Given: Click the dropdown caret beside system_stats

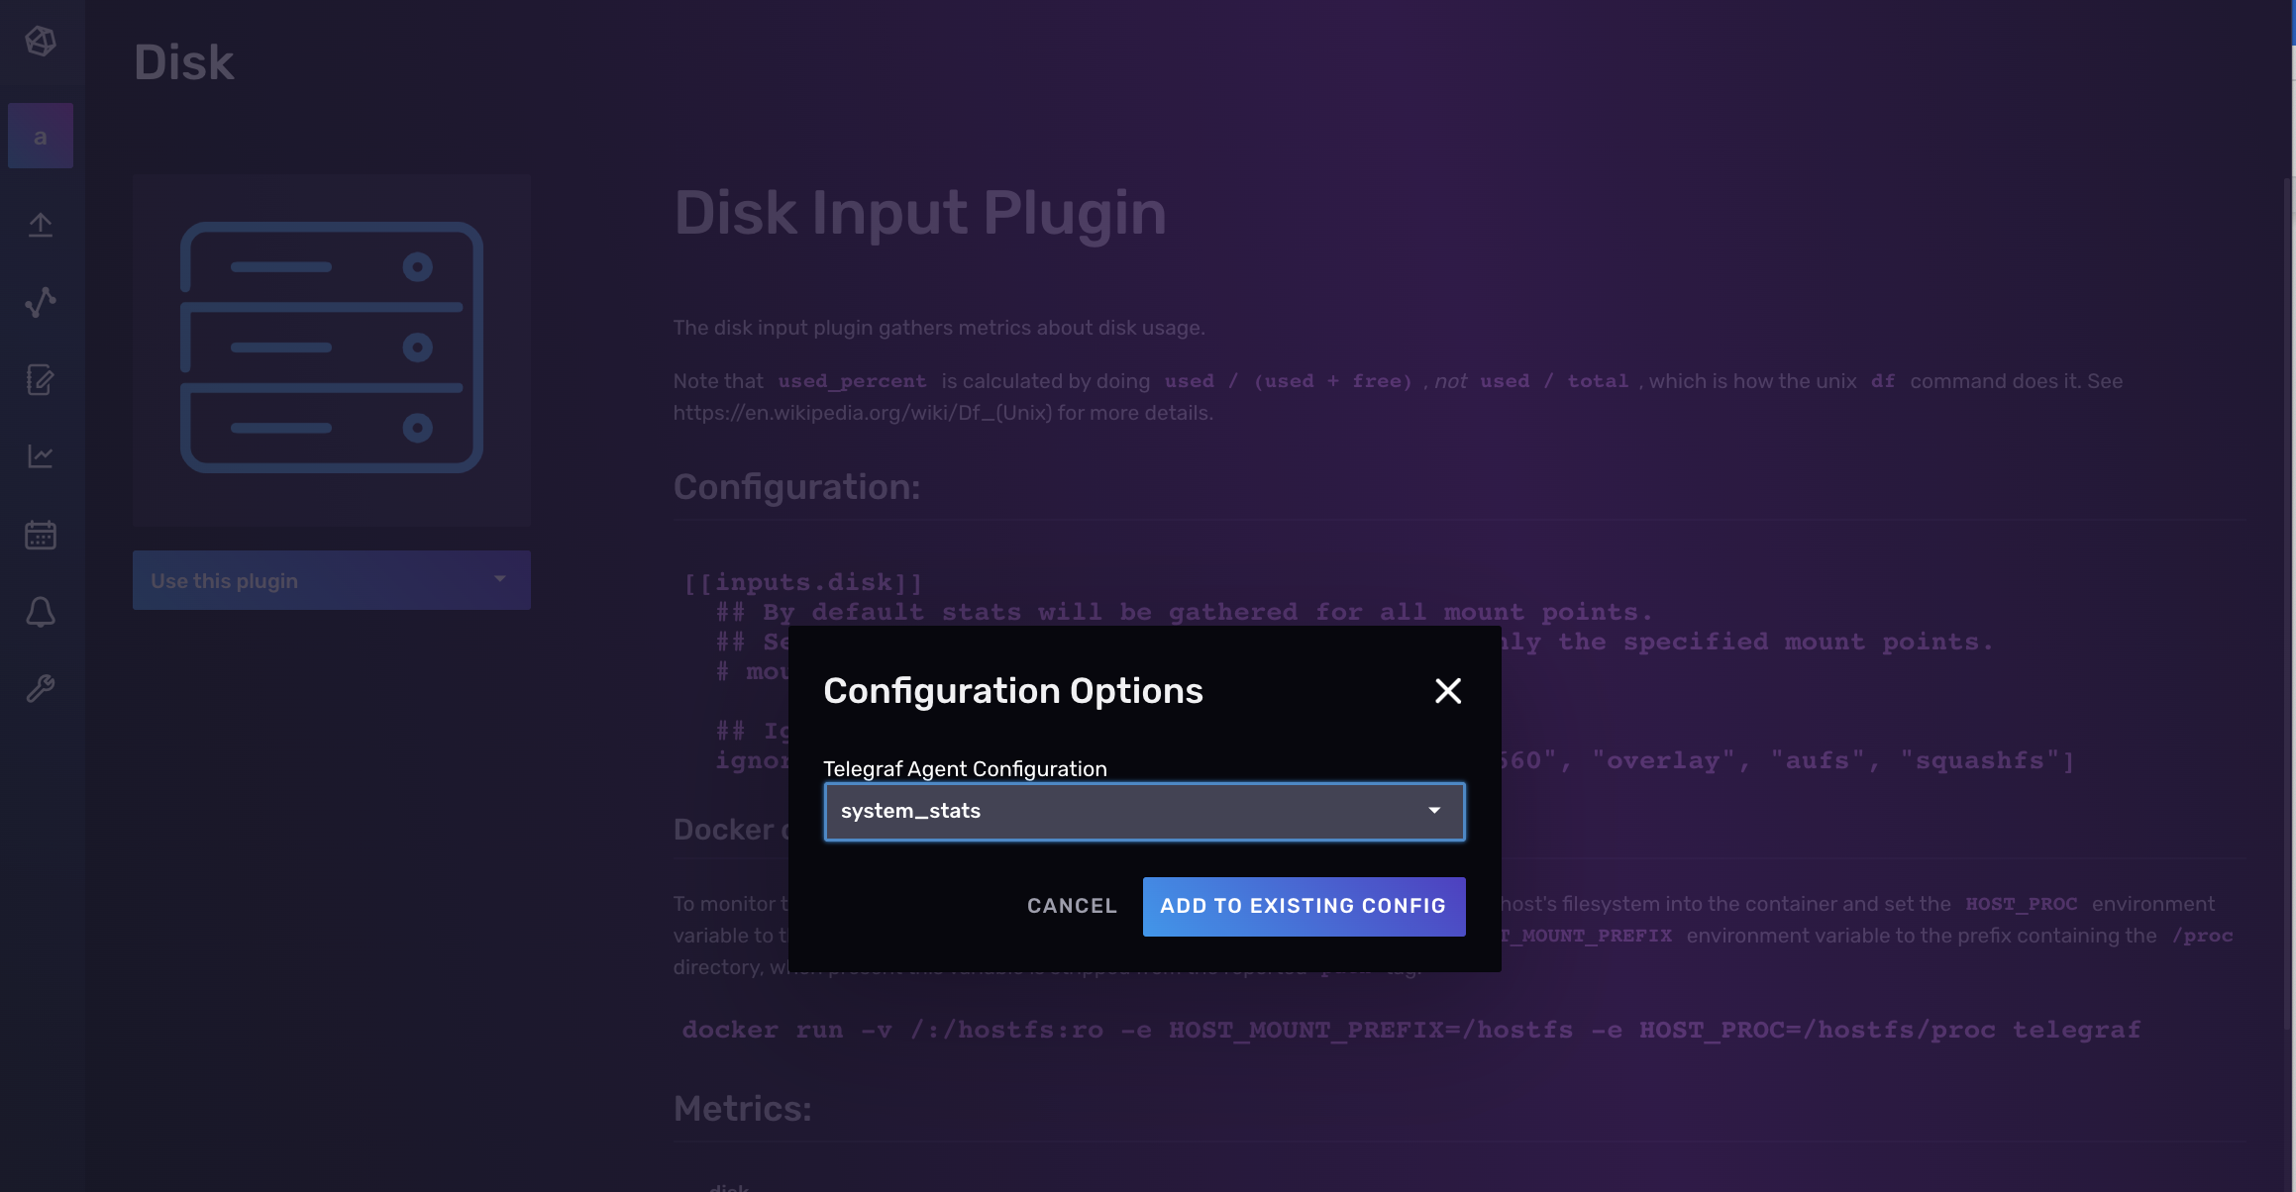Looking at the screenshot, I should [1433, 811].
